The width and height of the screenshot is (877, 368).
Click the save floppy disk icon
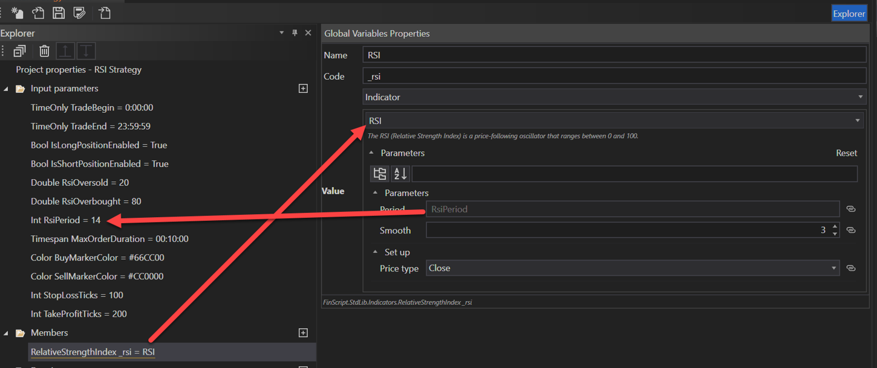(59, 13)
